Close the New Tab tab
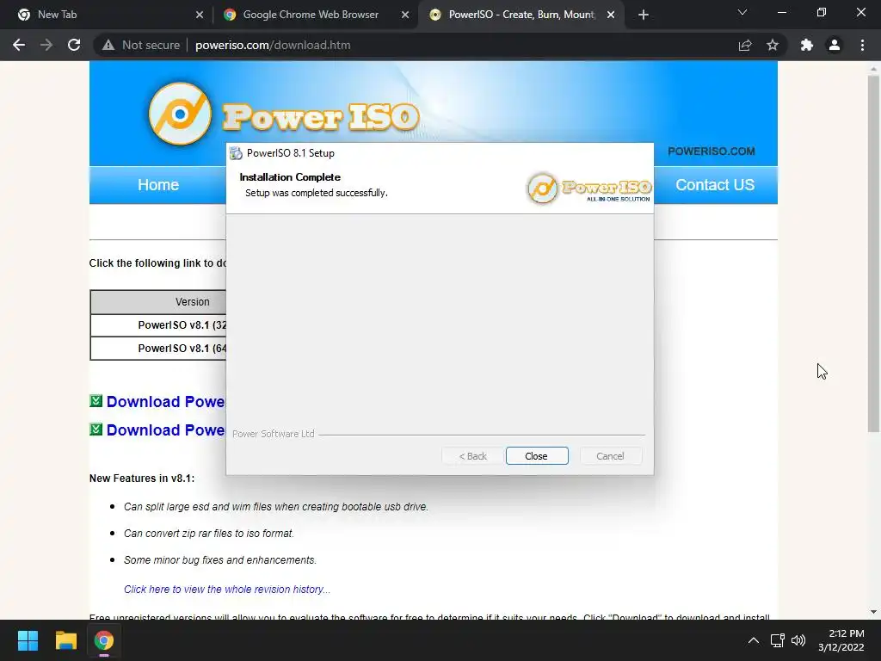 [200, 15]
